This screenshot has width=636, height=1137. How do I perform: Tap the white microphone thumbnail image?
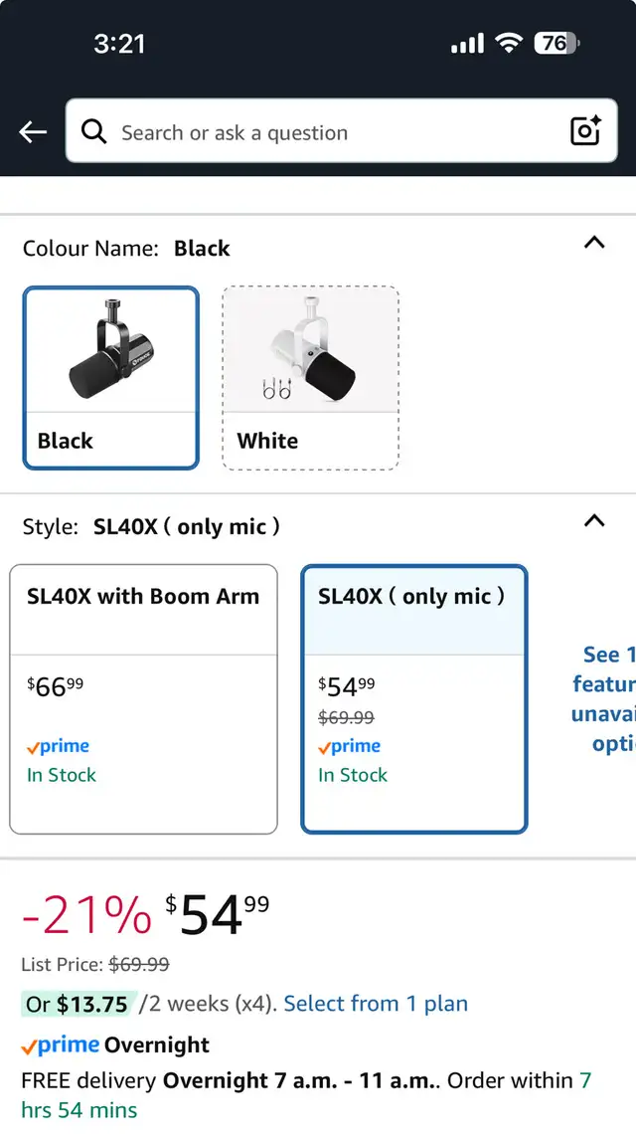(311, 349)
